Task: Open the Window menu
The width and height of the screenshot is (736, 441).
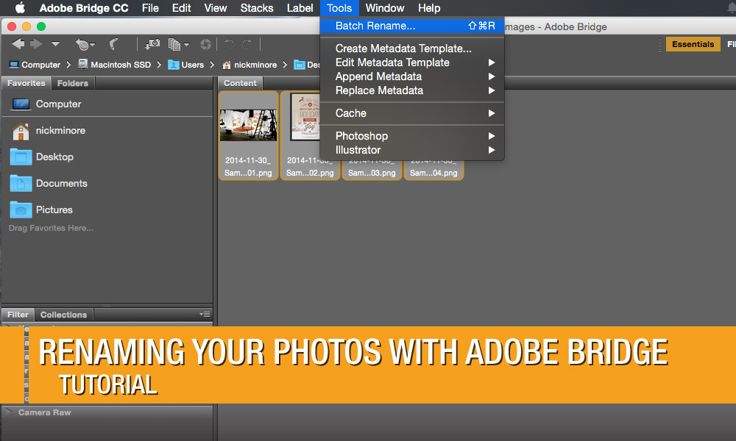Action: [385, 8]
